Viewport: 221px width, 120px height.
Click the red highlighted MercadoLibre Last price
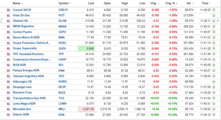pos(86,109)
